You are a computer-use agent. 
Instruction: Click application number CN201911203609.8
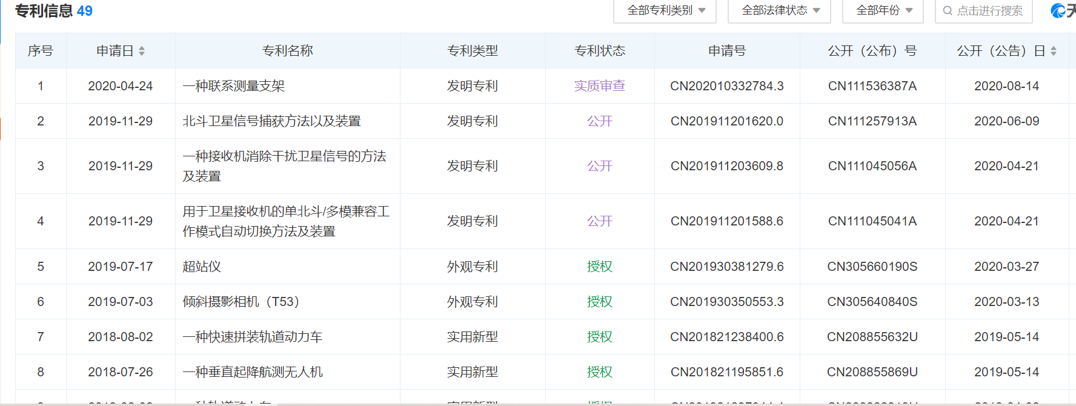click(x=726, y=166)
